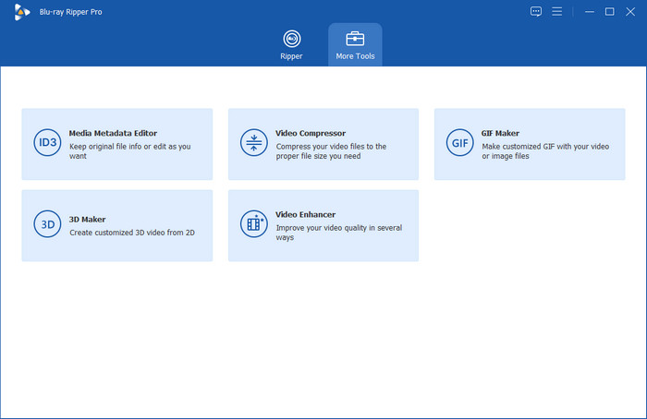
Task: Click the ID3 Media Metadata Editor icon
Action: (x=46, y=144)
